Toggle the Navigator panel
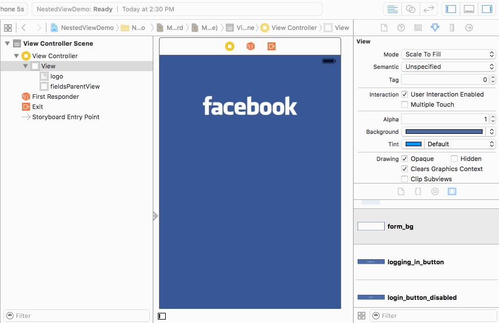 click(450, 9)
